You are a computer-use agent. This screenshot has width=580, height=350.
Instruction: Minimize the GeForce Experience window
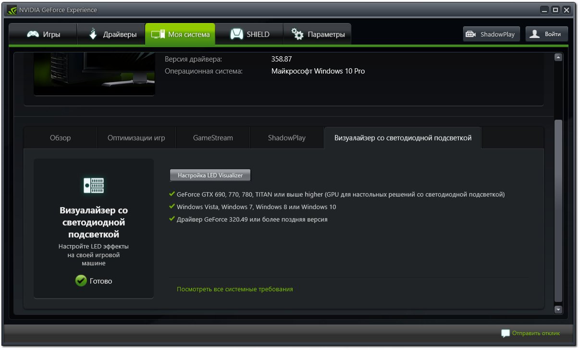tap(544, 10)
